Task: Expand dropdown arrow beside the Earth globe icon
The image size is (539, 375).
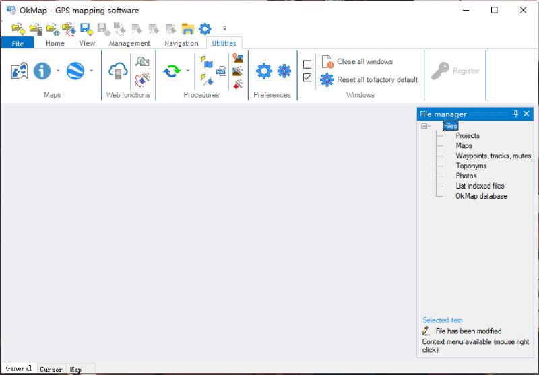Action: coord(91,71)
